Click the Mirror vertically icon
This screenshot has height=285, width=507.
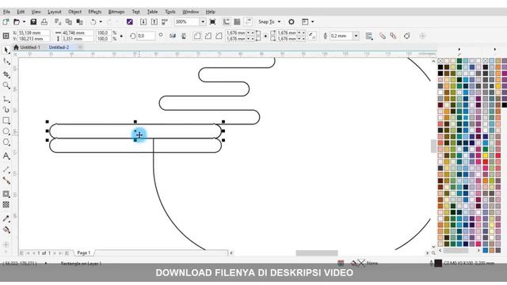click(184, 36)
